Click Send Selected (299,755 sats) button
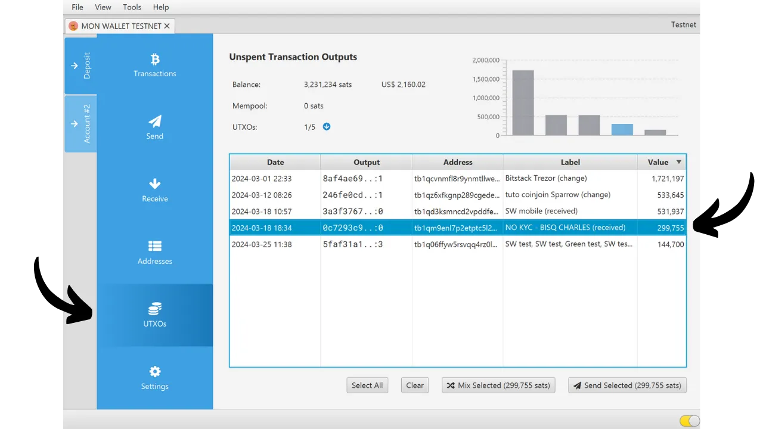 tap(627, 386)
